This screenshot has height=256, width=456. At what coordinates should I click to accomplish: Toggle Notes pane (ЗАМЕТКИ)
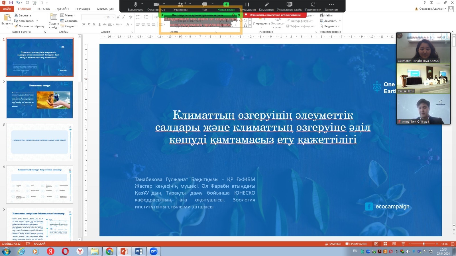tap(333, 244)
